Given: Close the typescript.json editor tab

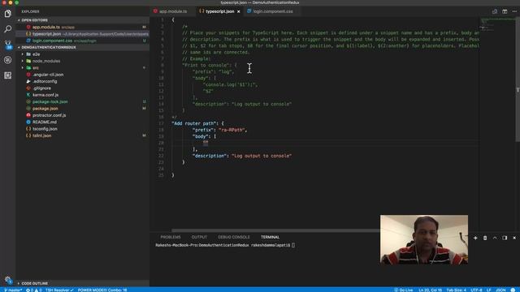Looking at the screenshot, I should coord(238,11).
